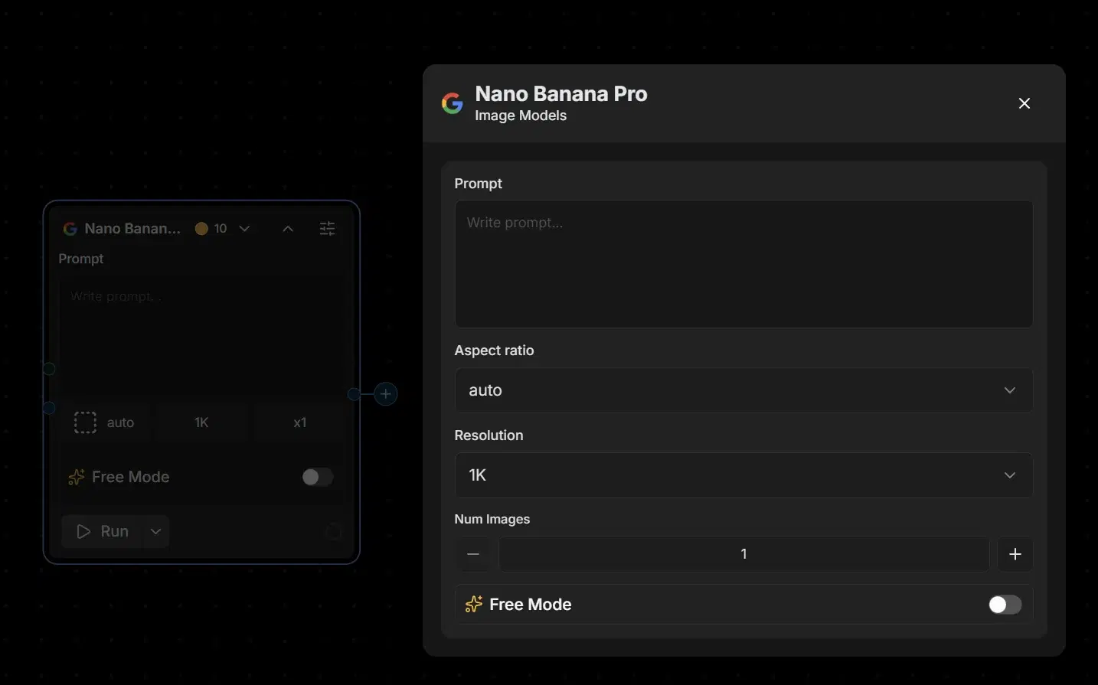Open the Run options dropdown arrow
The image size is (1098, 685).
155,531
